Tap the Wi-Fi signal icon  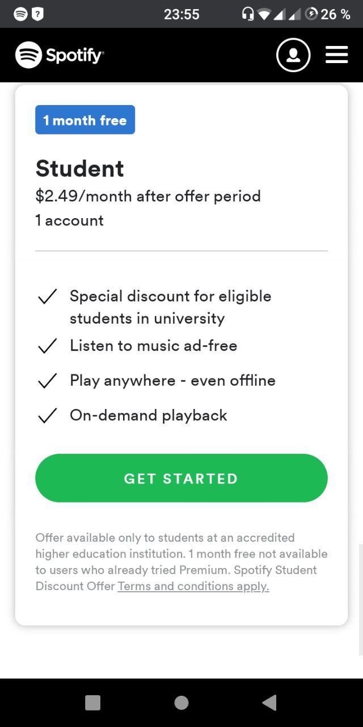[x=264, y=14]
